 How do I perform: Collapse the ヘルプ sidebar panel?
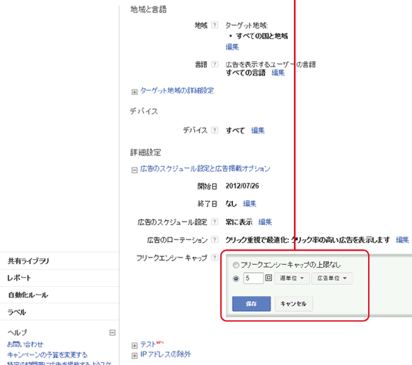112,333
